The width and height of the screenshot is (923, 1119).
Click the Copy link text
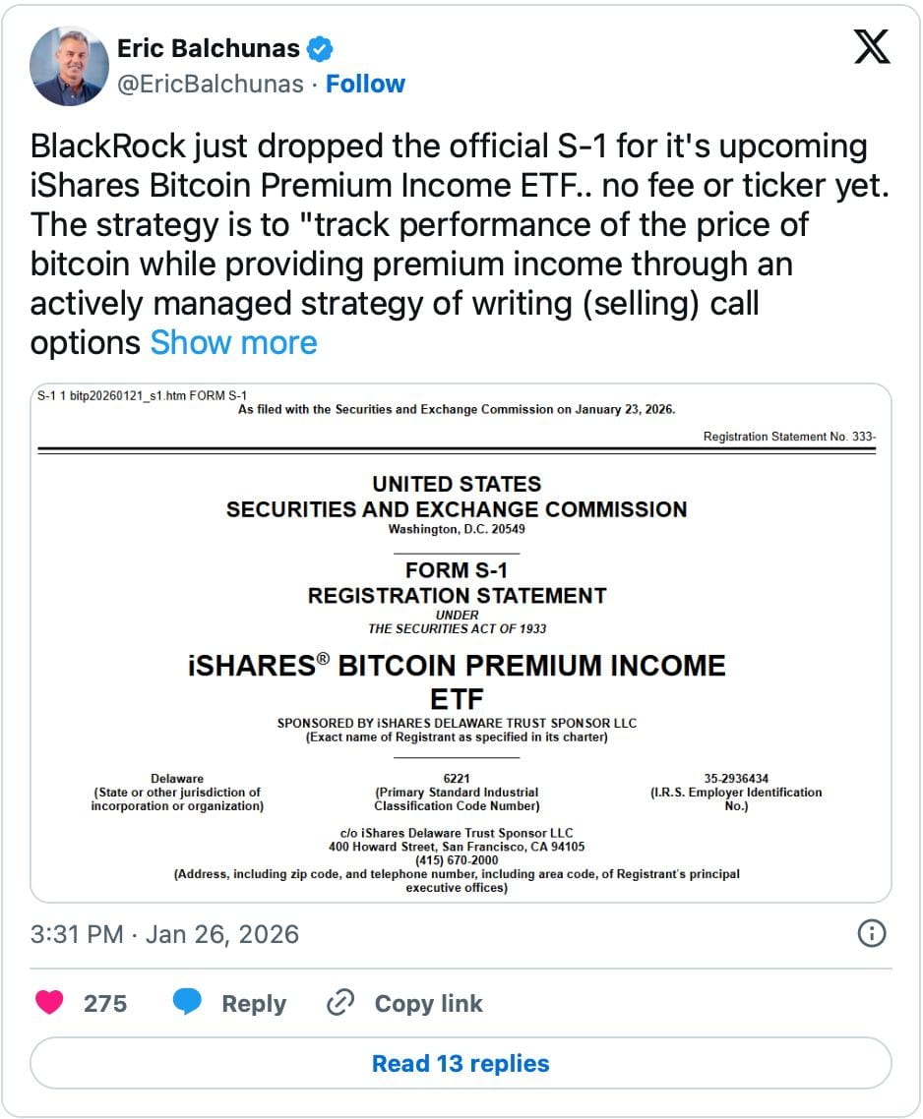(428, 1004)
